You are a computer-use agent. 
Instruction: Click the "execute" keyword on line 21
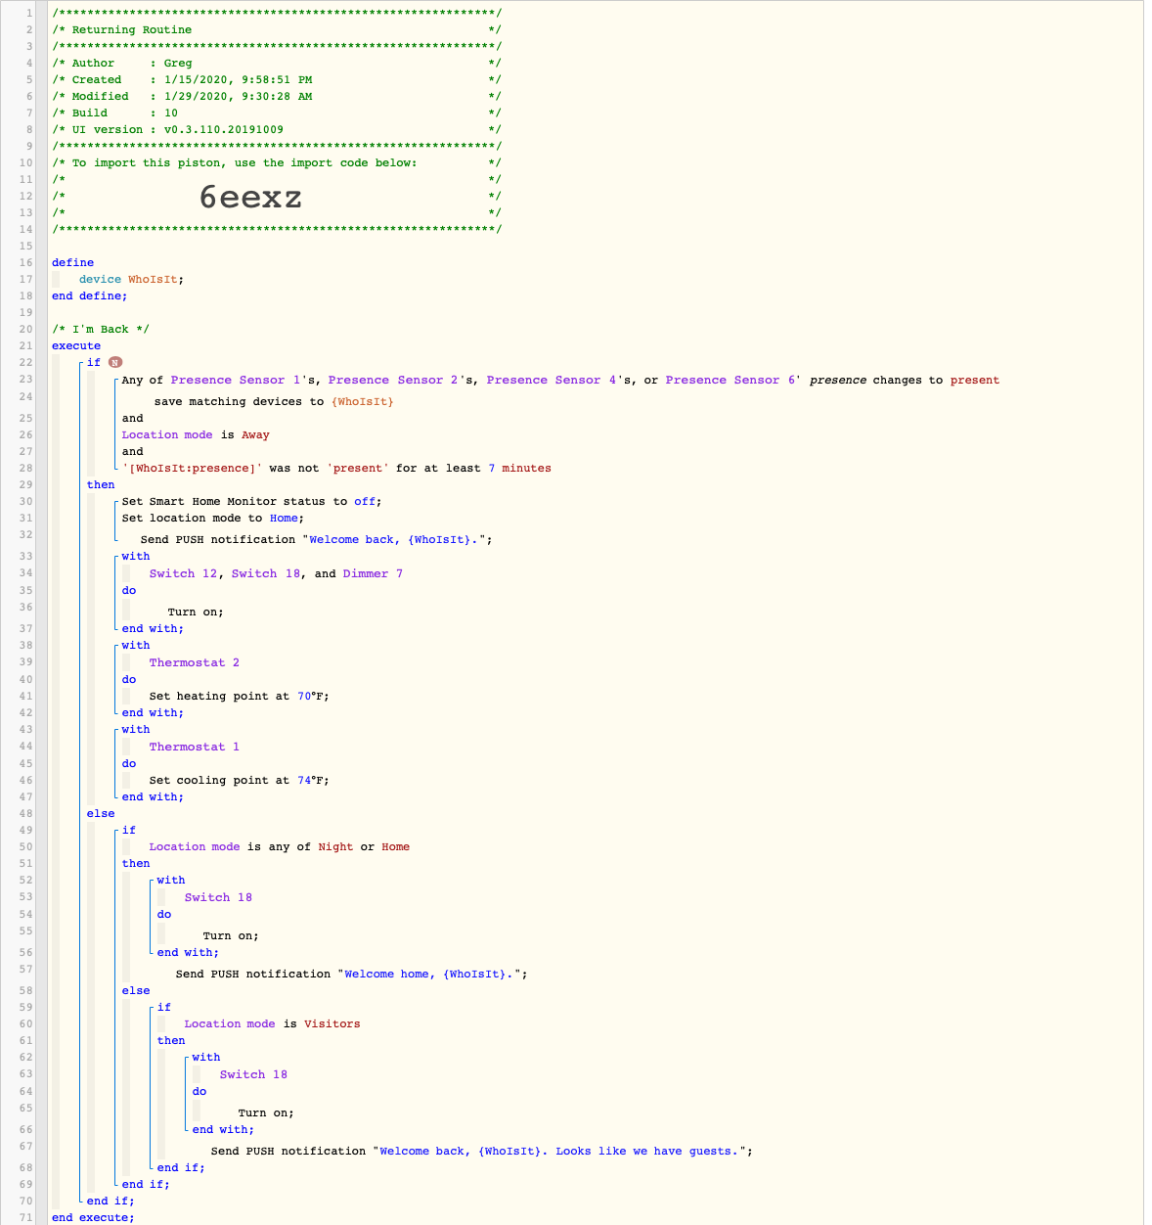point(76,345)
